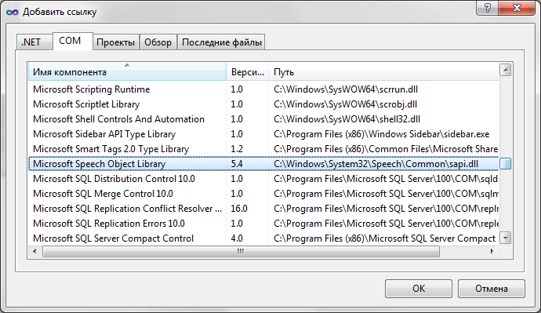Click the horizontal scrollbar thumb
Image resolution: width=541 pixels, height=313 pixels.
coord(241,251)
